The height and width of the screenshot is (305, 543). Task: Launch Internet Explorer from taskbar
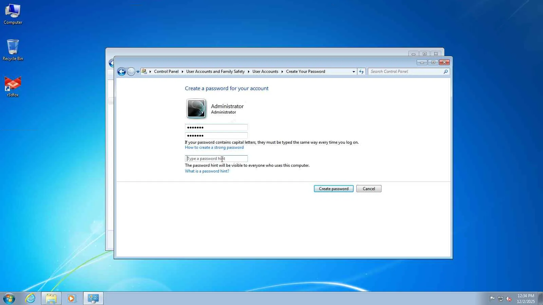[x=31, y=298]
